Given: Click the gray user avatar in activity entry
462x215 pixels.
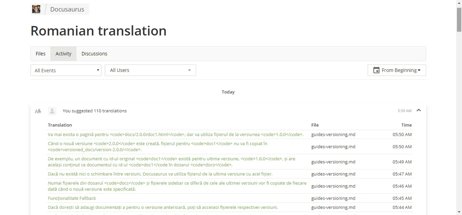Looking at the screenshot, I should click(x=52, y=111).
